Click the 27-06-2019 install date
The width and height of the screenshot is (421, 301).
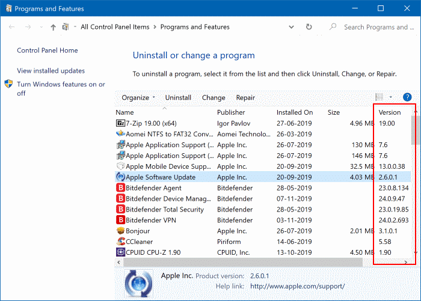[x=294, y=123]
